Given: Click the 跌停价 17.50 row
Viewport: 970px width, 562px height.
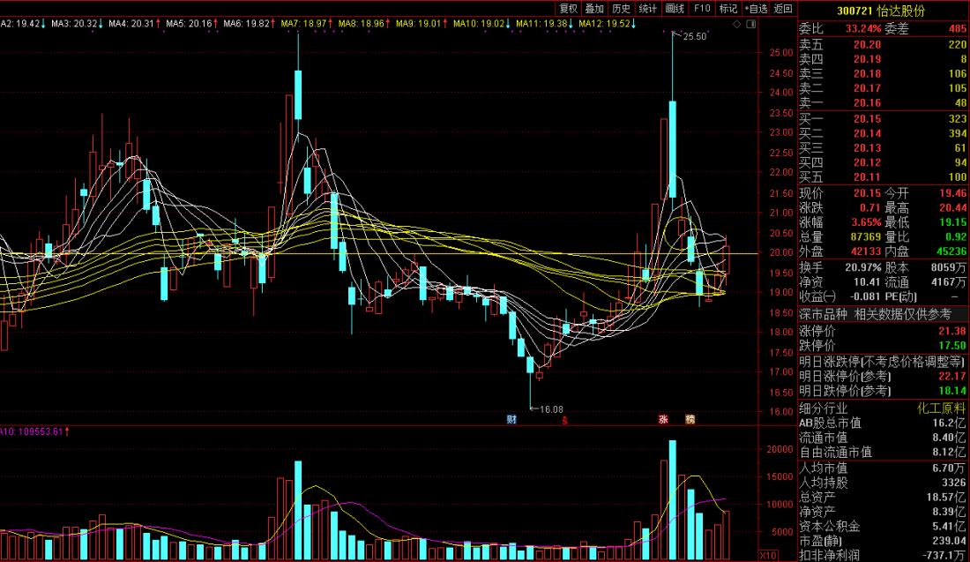Looking at the screenshot, I should 883,345.
